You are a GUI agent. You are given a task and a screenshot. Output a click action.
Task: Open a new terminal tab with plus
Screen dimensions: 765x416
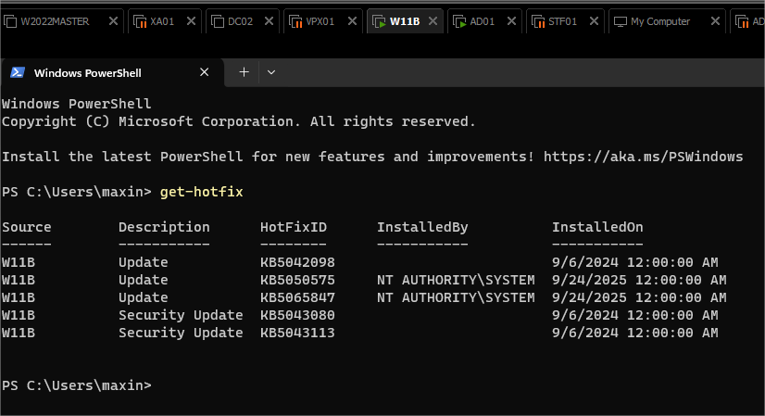[245, 72]
